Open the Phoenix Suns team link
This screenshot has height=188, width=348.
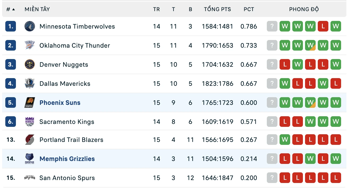[x=60, y=103]
